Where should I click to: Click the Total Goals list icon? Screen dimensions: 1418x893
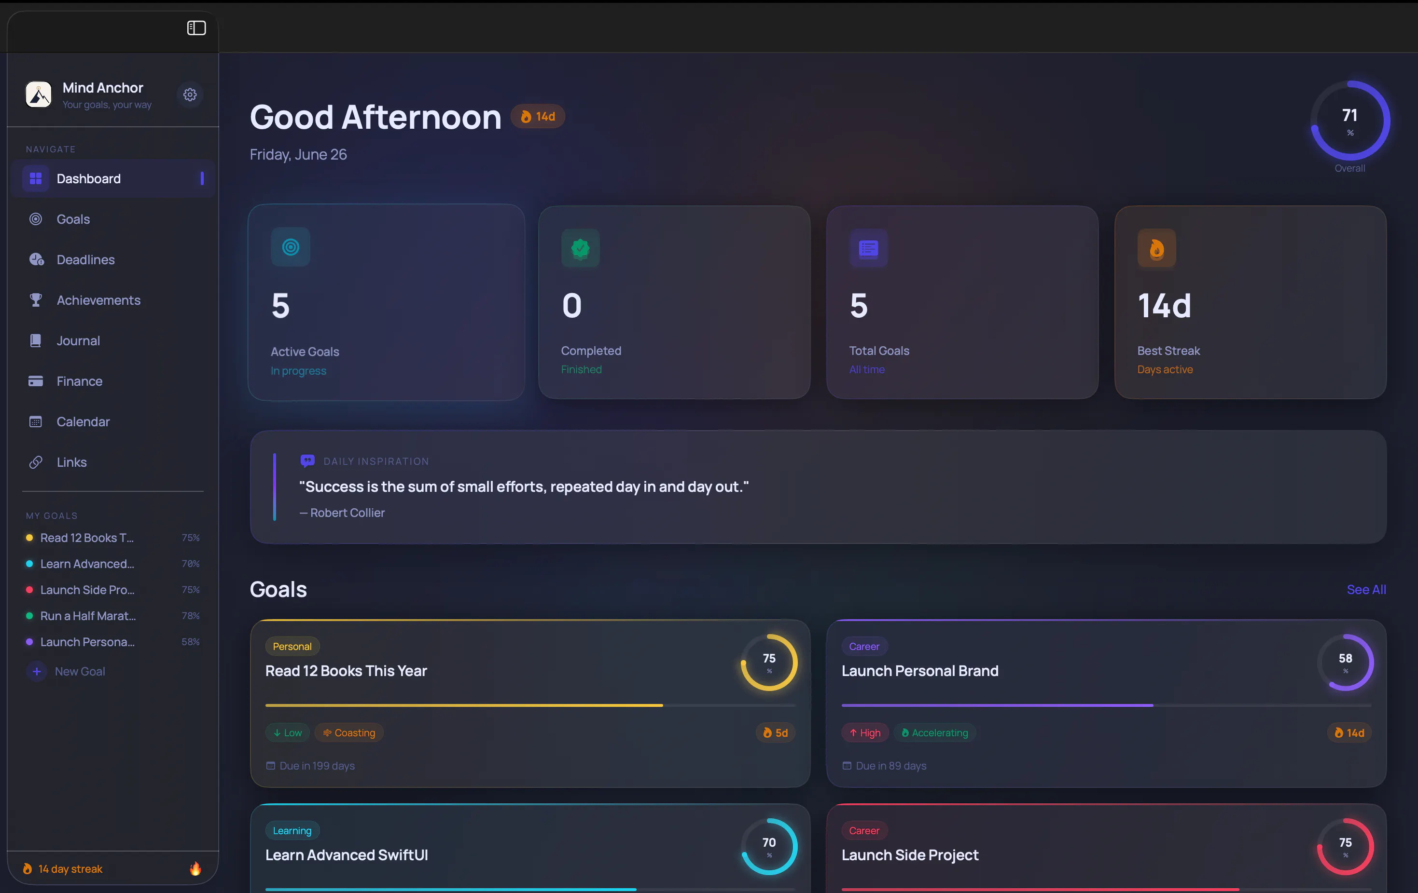click(869, 248)
